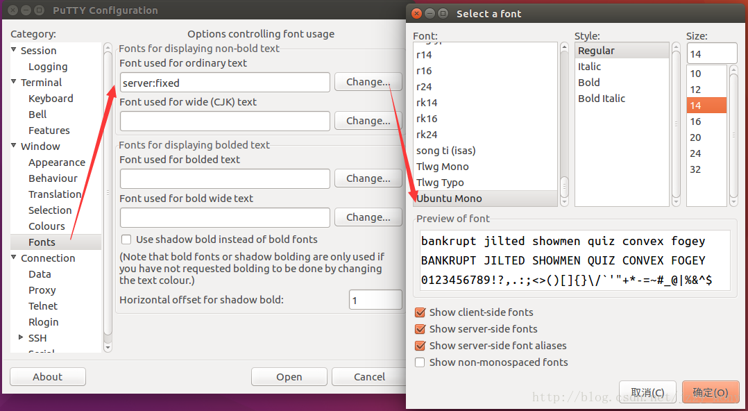Select font size 12
Image resolution: width=748 pixels, height=411 pixels.
coord(706,90)
